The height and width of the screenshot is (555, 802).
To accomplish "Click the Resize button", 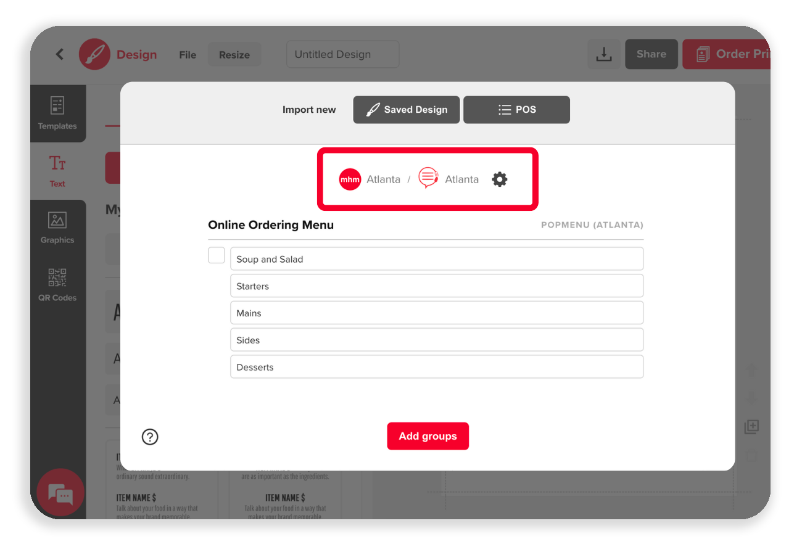I will point(234,55).
